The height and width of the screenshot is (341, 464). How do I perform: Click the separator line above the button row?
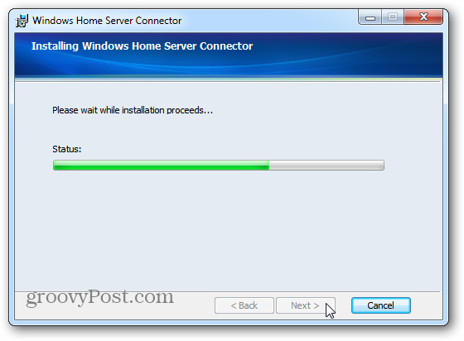pos(228,291)
